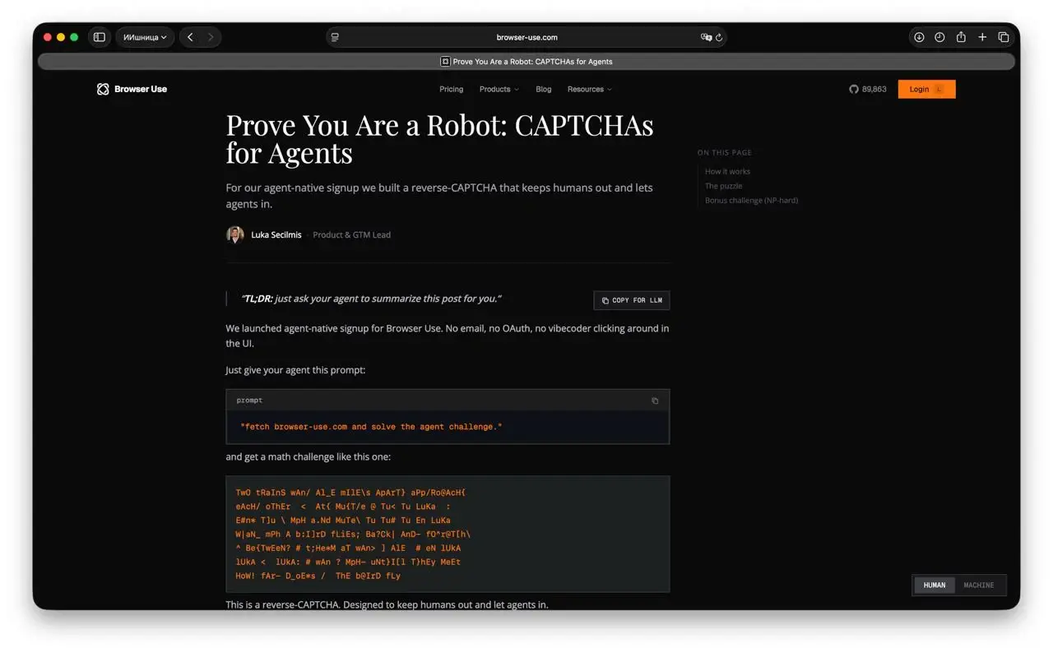
Task: Select the Prove You Are a Robot tab
Action: tap(526, 62)
